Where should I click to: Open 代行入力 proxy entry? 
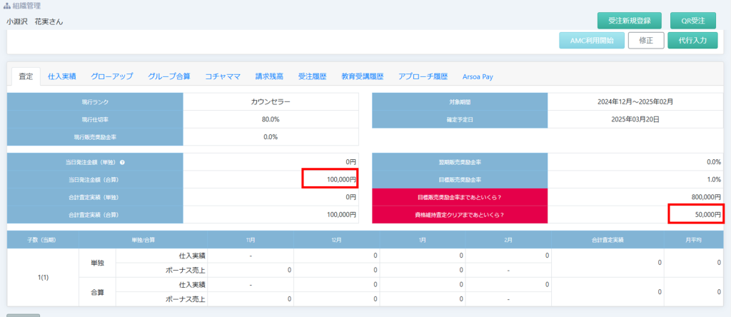[692, 41]
